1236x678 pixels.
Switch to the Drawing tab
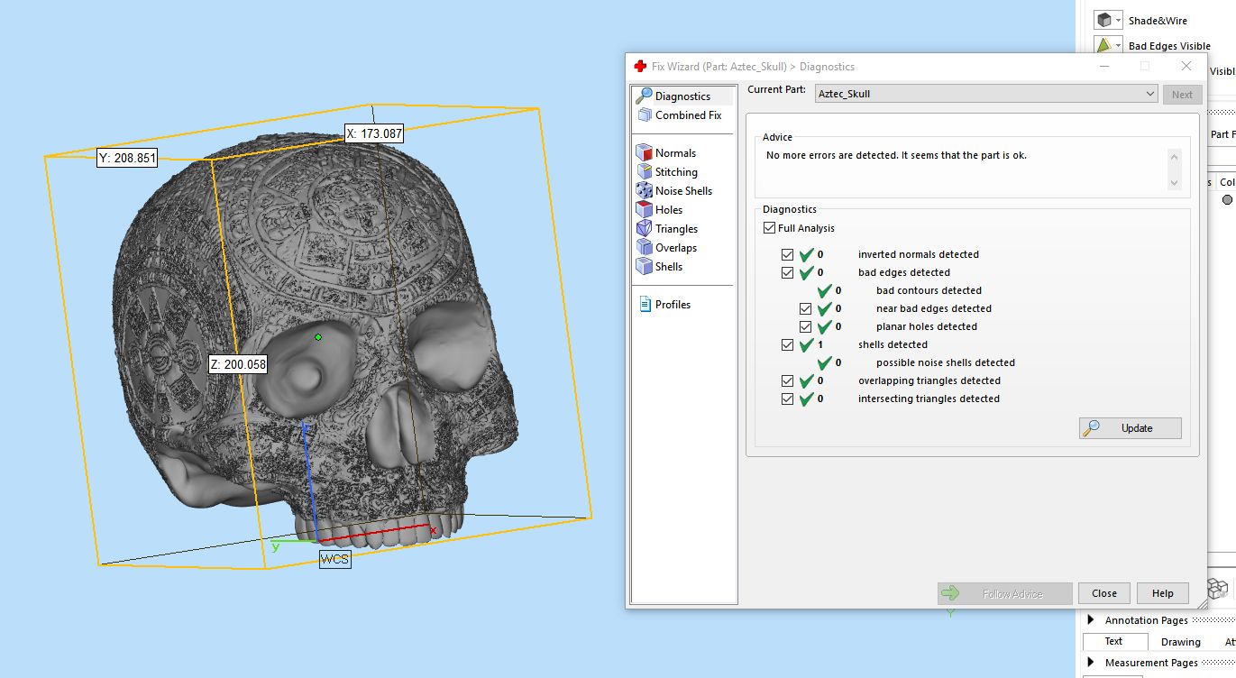[x=1180, y=642]
